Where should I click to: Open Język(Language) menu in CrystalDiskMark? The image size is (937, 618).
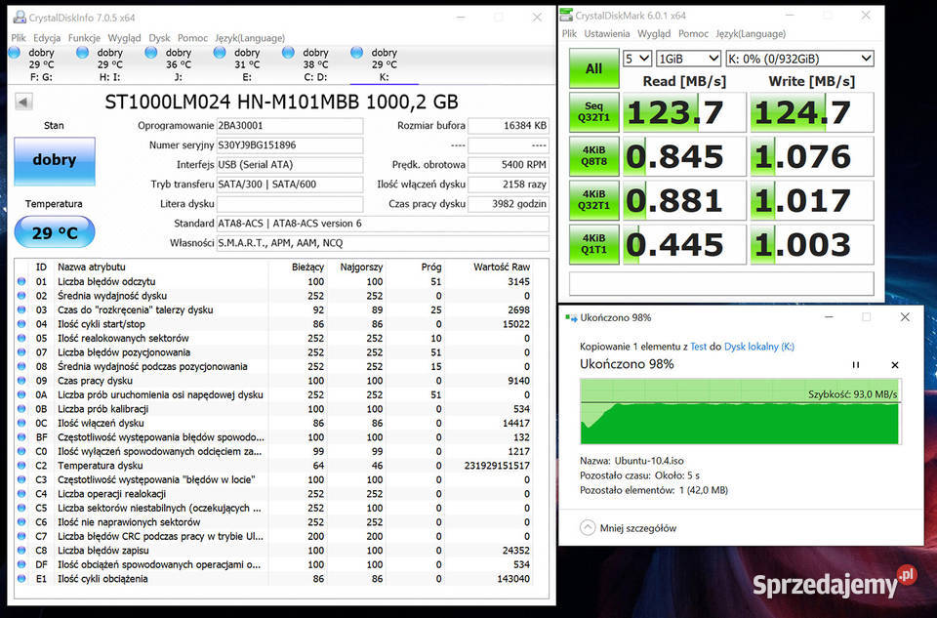coord(751,33)
